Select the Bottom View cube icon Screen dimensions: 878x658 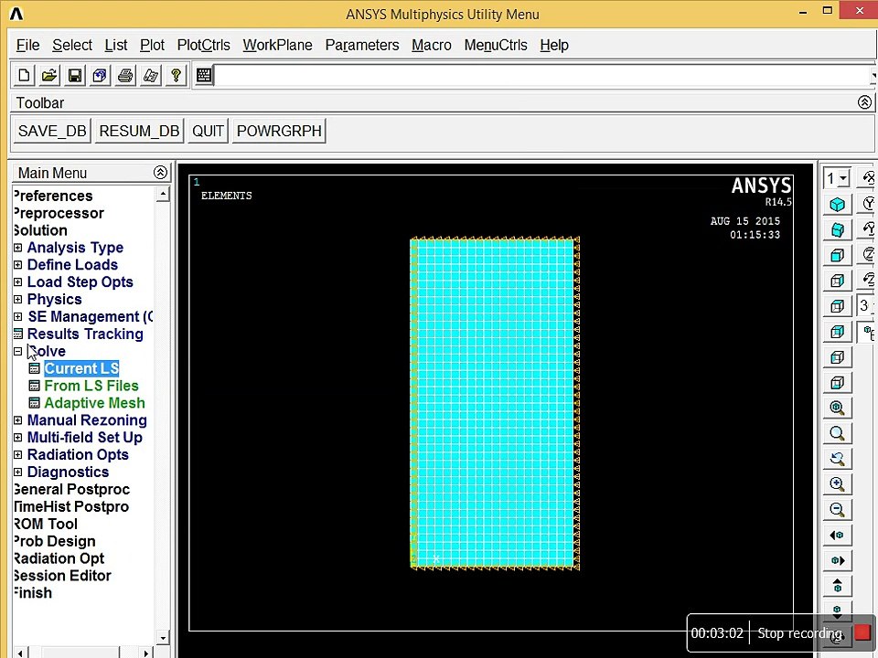coord(837,383)
